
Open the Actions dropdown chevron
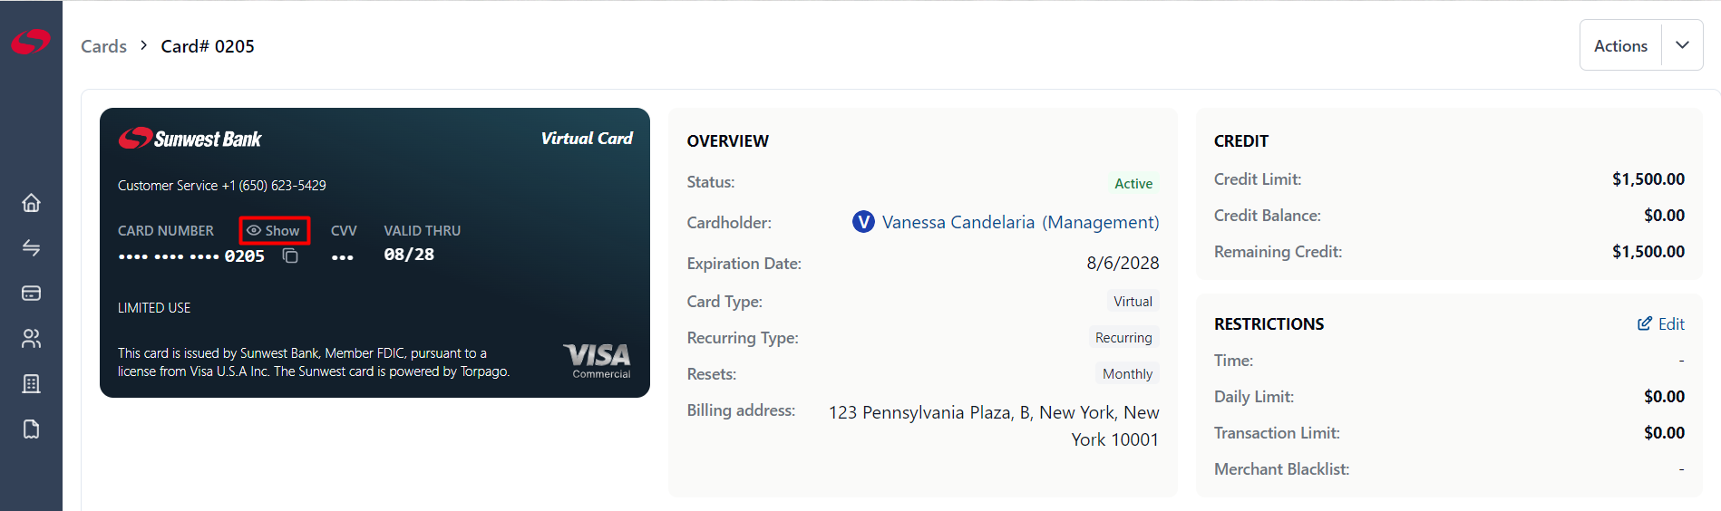(1682, 45)
